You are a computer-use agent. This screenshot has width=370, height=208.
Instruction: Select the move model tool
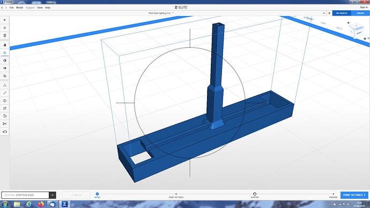5,85
